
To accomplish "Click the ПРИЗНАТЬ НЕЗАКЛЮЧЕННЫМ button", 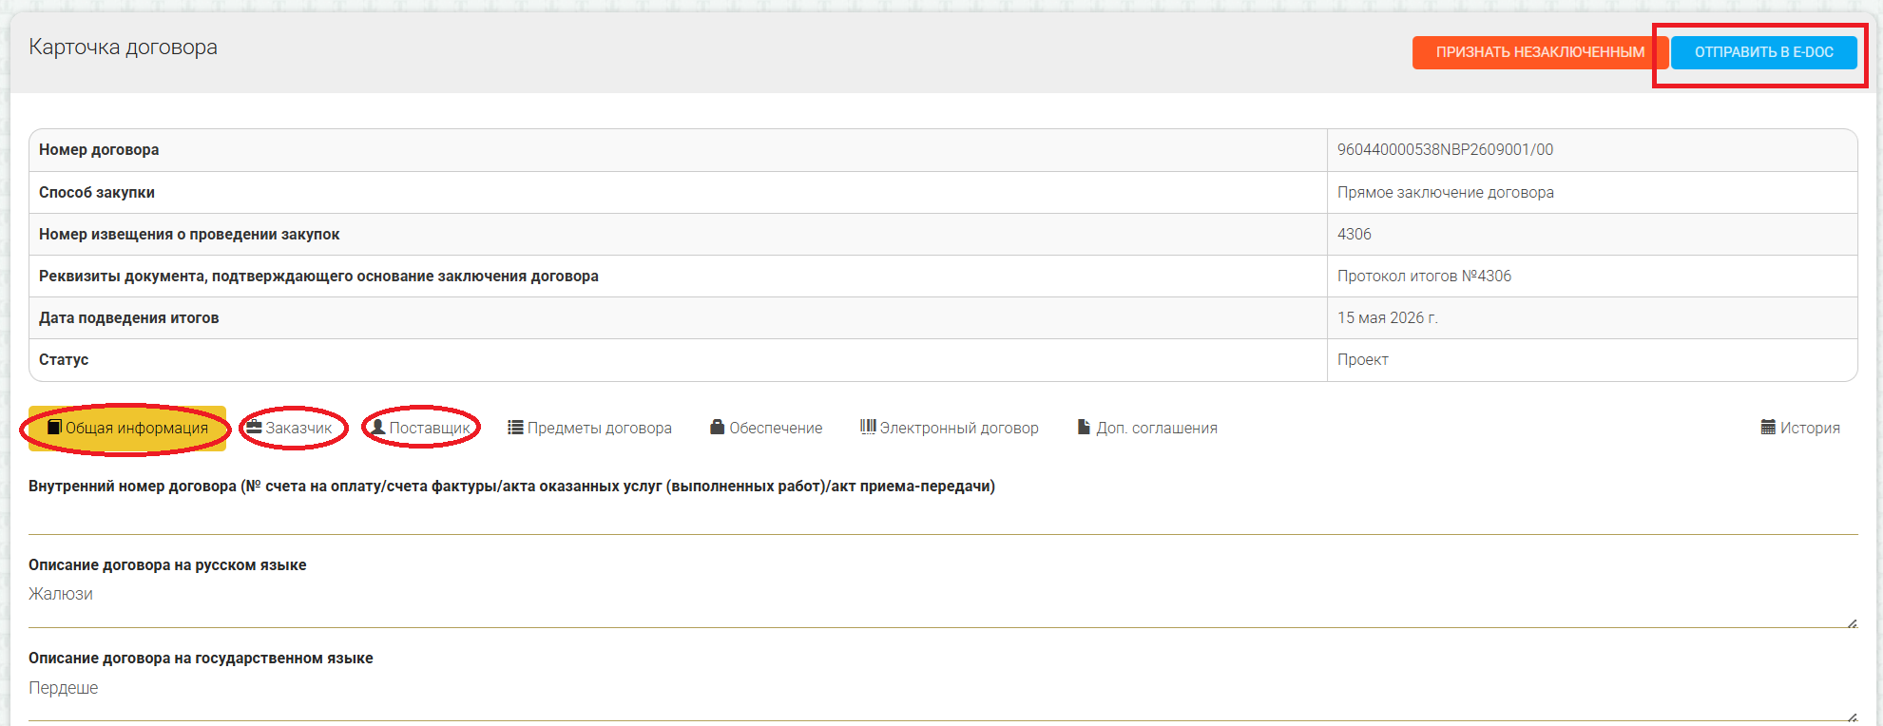I will pos(1540,52).
